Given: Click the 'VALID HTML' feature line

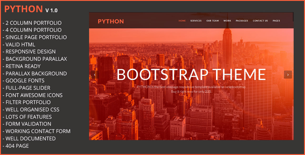Looking at the screenshot, I should tap(19, 44).
